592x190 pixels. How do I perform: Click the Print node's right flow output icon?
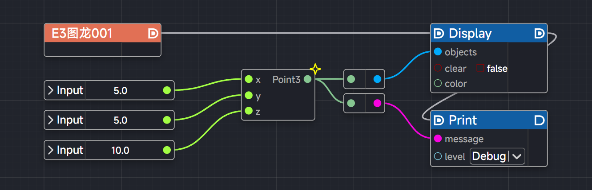(x=539, y=120)
